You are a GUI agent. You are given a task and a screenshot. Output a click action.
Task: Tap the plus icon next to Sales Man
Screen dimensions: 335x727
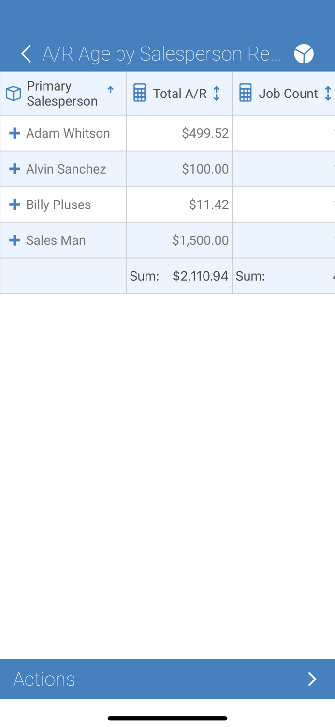point(15,240)
